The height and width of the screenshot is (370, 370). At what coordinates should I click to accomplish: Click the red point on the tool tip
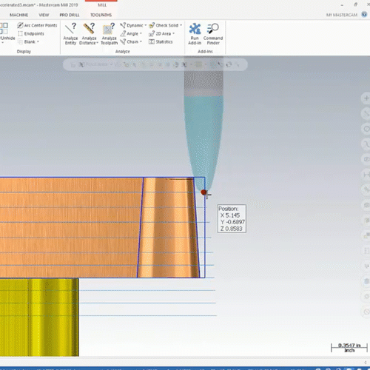[x=203, y=192]
